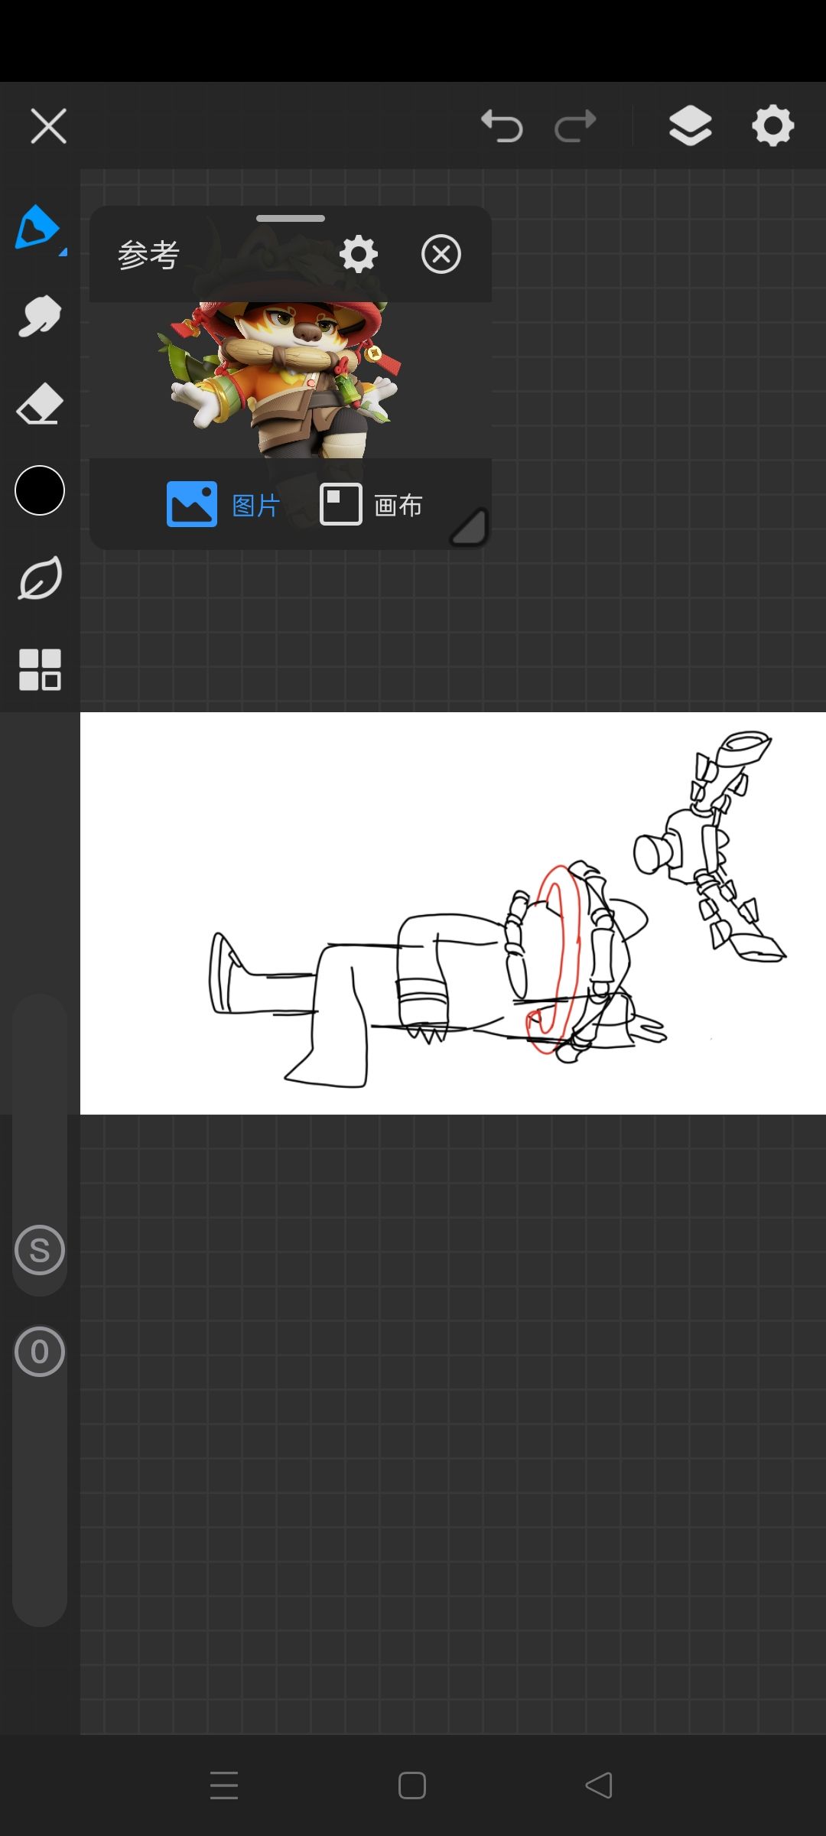Viewport: 826px width, 1836px height.
Task: Open Android recent apps menu
Action: 224,1786
